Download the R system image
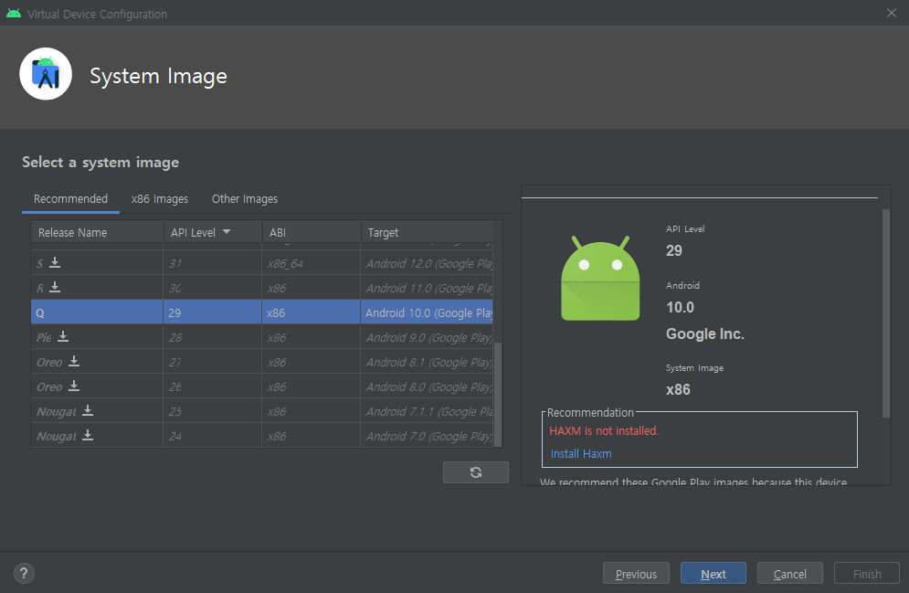 55,287
